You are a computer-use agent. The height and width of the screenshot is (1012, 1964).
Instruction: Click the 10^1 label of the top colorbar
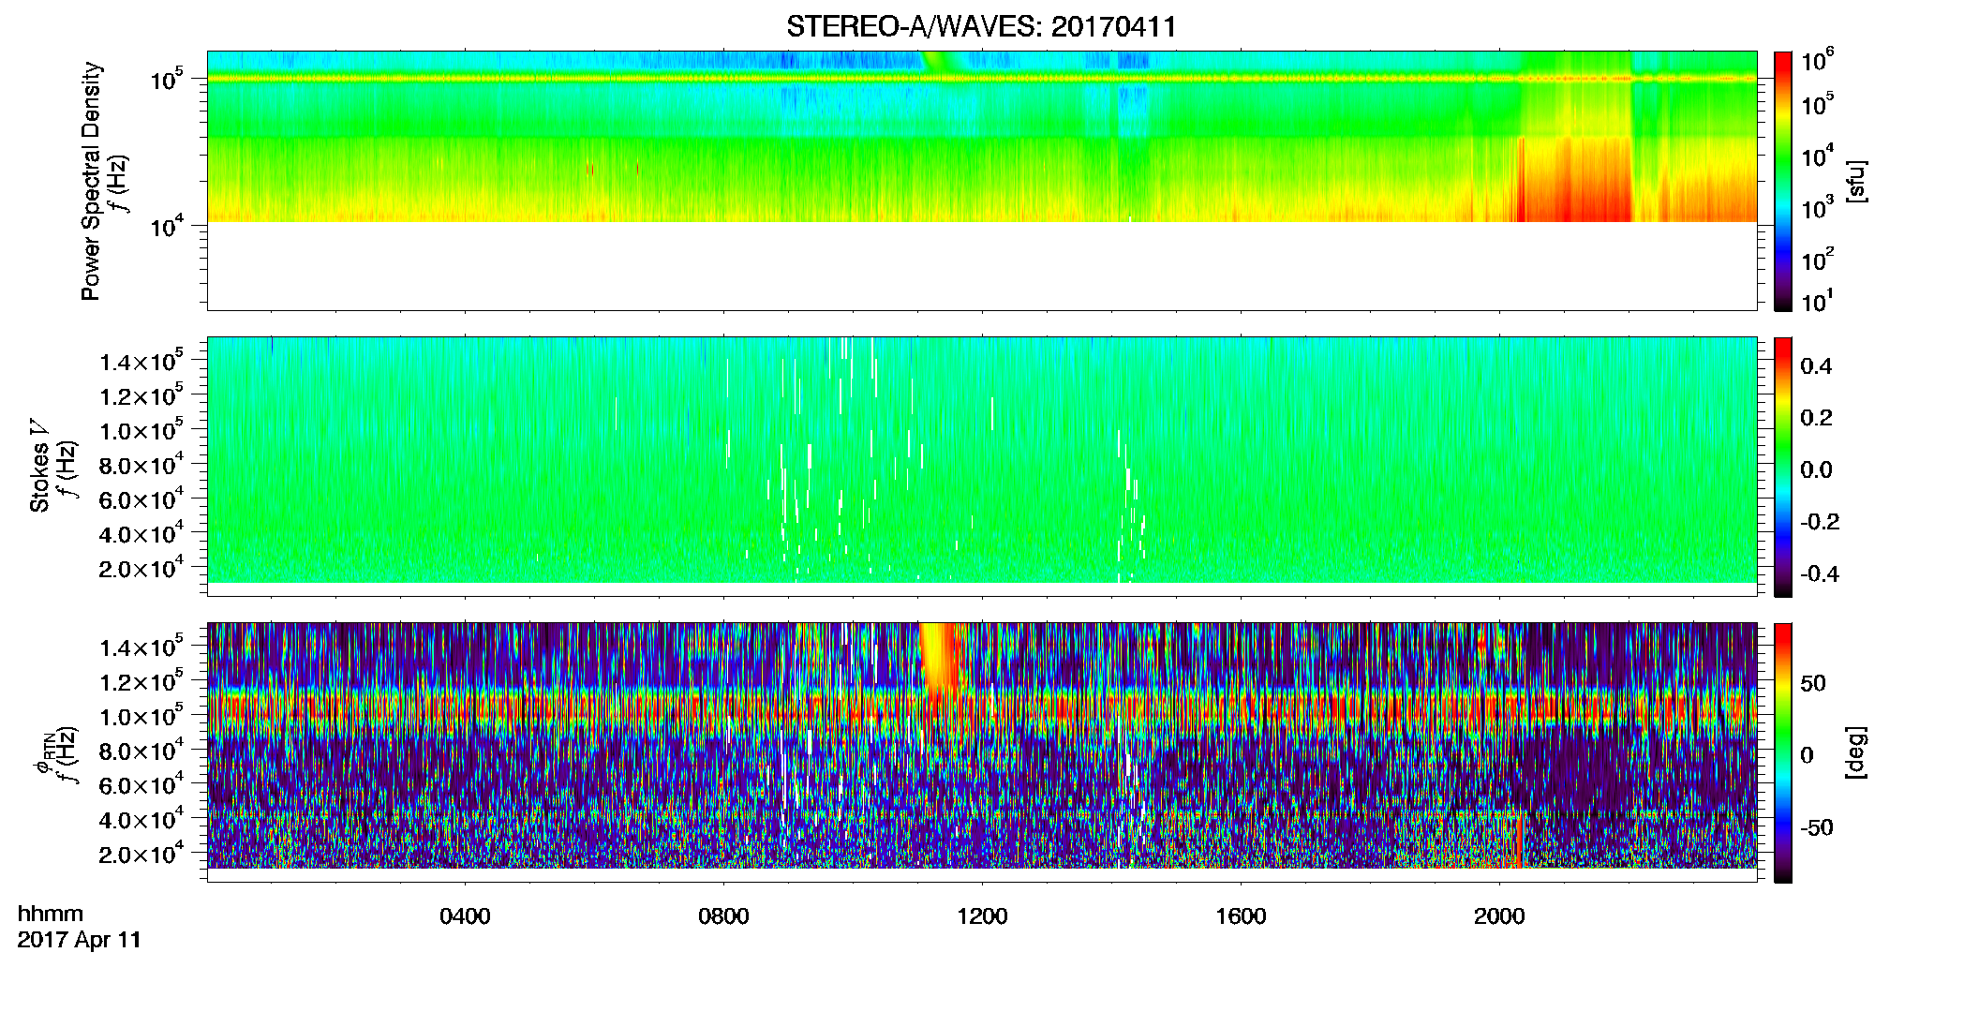point(1819,301)
